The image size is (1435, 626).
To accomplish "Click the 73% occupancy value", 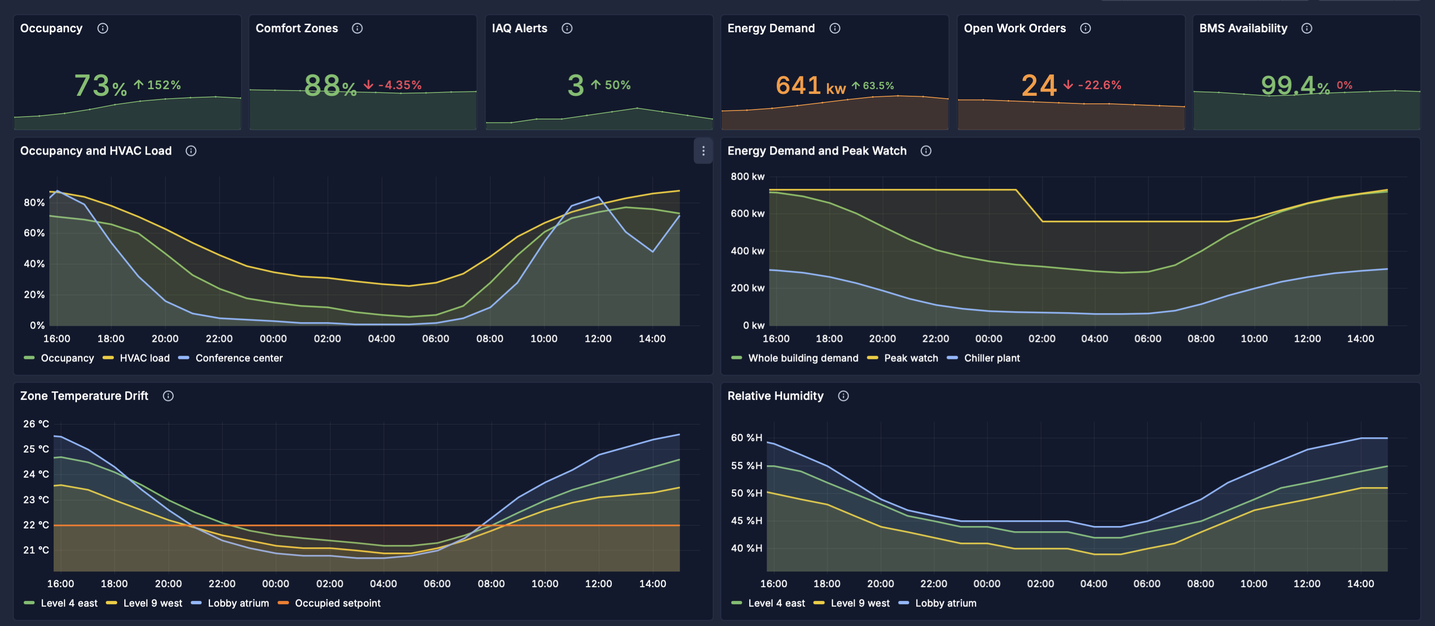I will (x=101, y=86).
